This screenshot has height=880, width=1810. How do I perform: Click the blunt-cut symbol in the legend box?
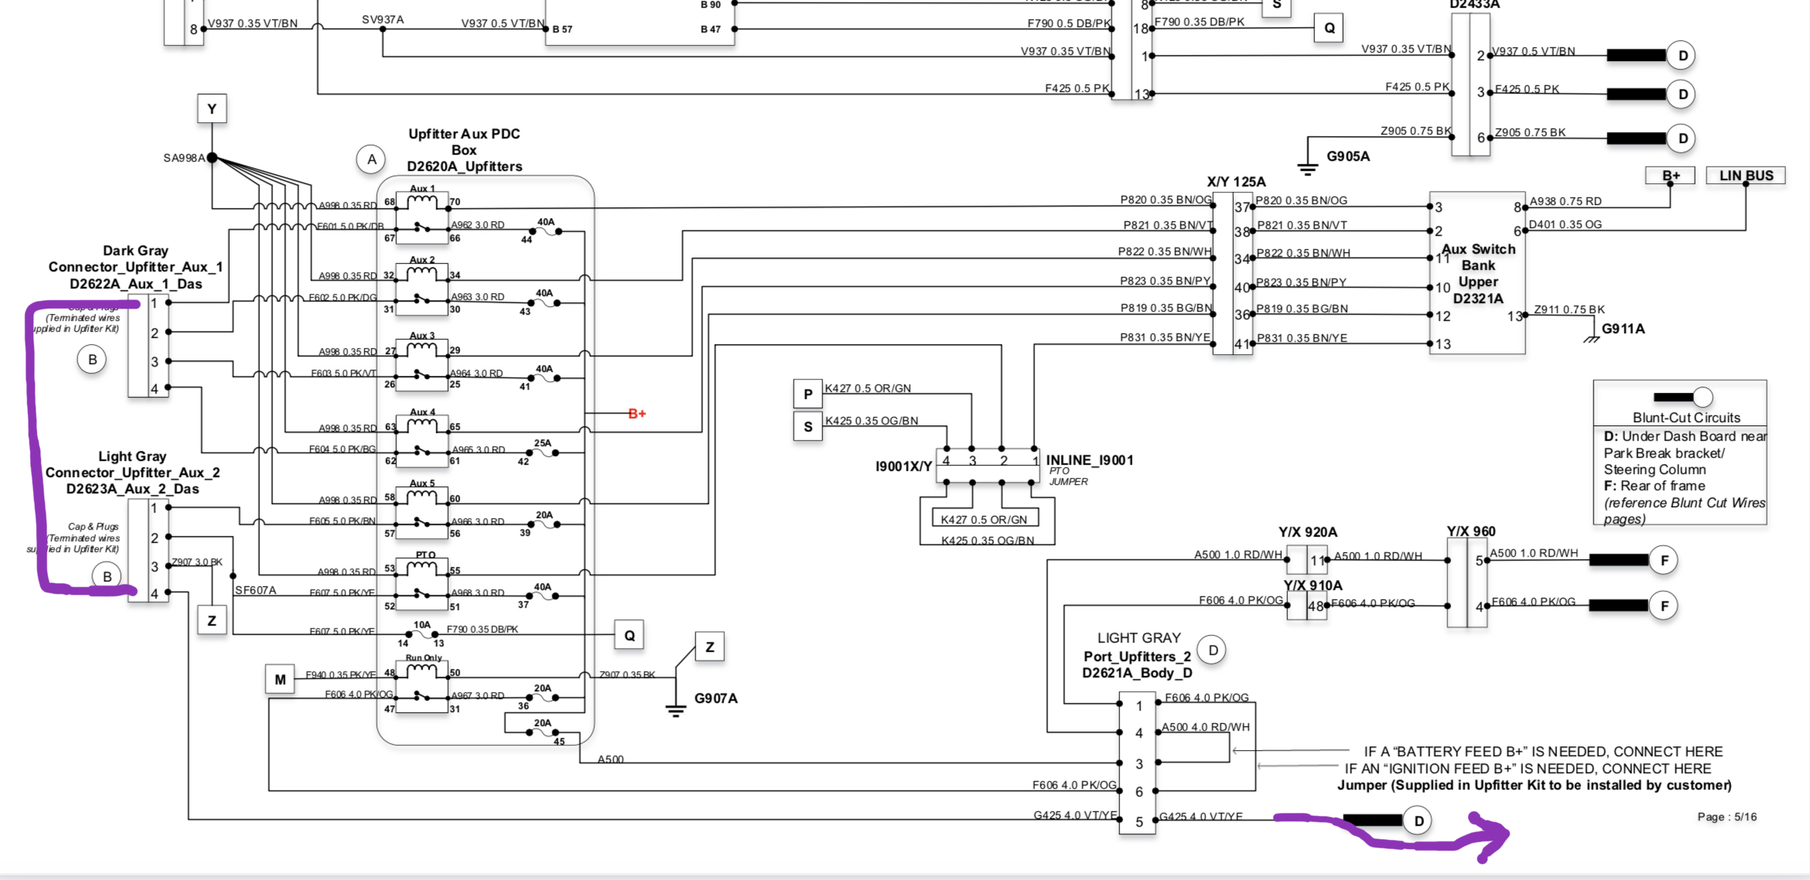1683,397
